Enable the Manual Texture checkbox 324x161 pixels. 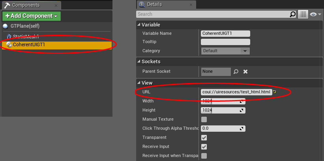204,119
